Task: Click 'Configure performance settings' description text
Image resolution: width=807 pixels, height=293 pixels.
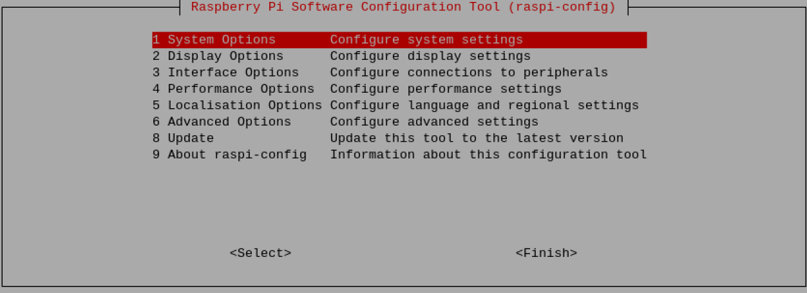Action: click(446, 89)
